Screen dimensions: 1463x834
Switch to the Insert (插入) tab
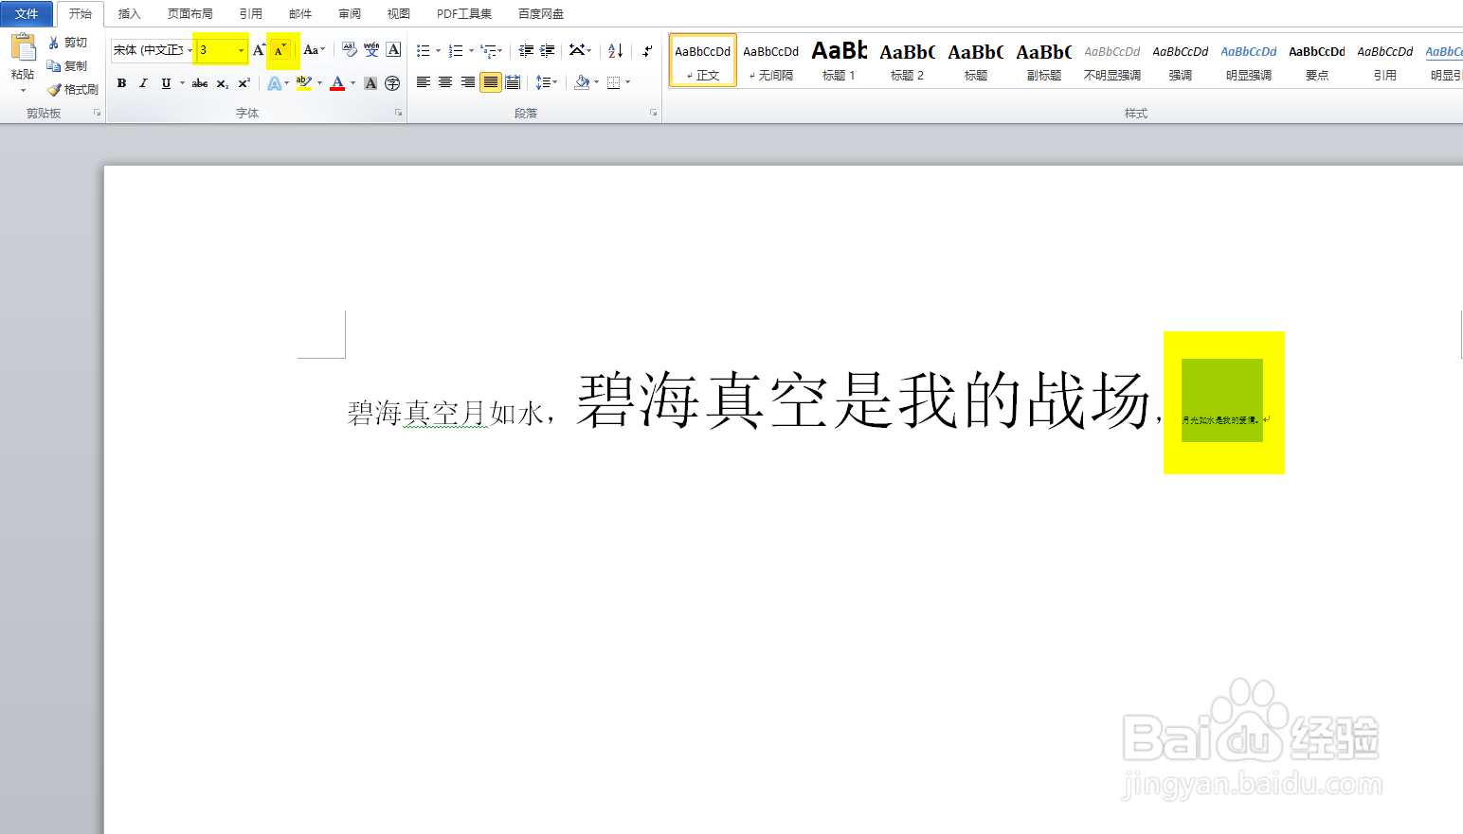[129, 13]
